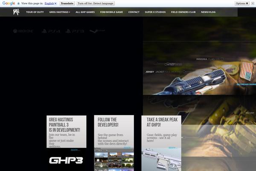The width and height of the screenshot is (256, 171).
Task: Click the PS3 platform logo
Action: (x=75, y=31)
